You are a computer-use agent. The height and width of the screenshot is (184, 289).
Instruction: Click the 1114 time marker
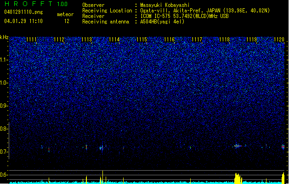coord(114,40)
